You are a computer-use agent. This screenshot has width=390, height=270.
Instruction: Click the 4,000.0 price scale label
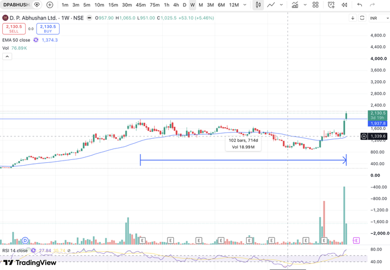pyautogui.click(x=379, y=58)
